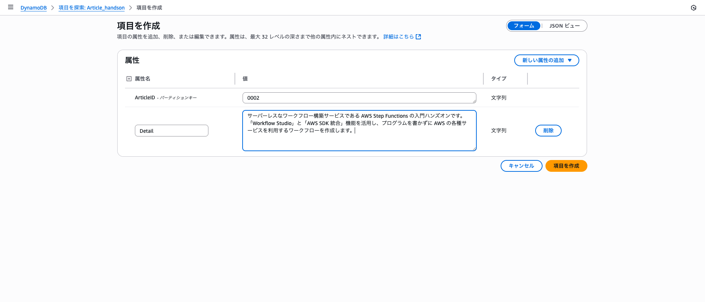This screenshot has height=302, width=705.
Task: Switch to the JSON ビュー view
Action: pyautogui.click(x=565, y=26)
